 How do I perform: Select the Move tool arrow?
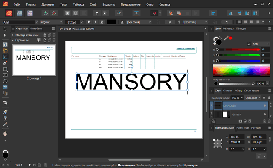(x=5, y=29)
